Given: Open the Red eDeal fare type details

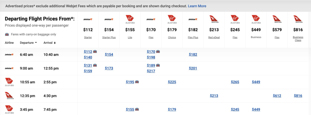Looking at the screenshot, I should pyautogui.click(x=214, y=37).
